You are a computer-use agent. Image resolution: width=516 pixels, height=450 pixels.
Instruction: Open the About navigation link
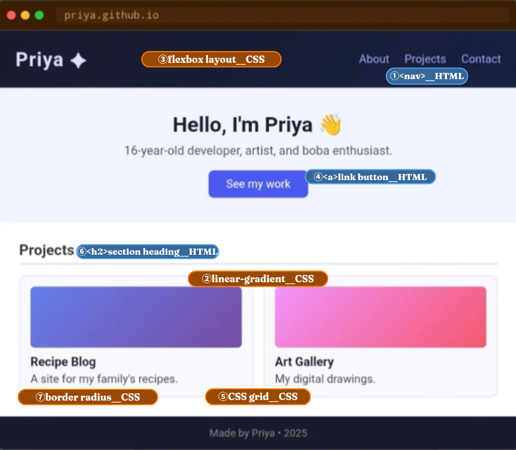374,59
